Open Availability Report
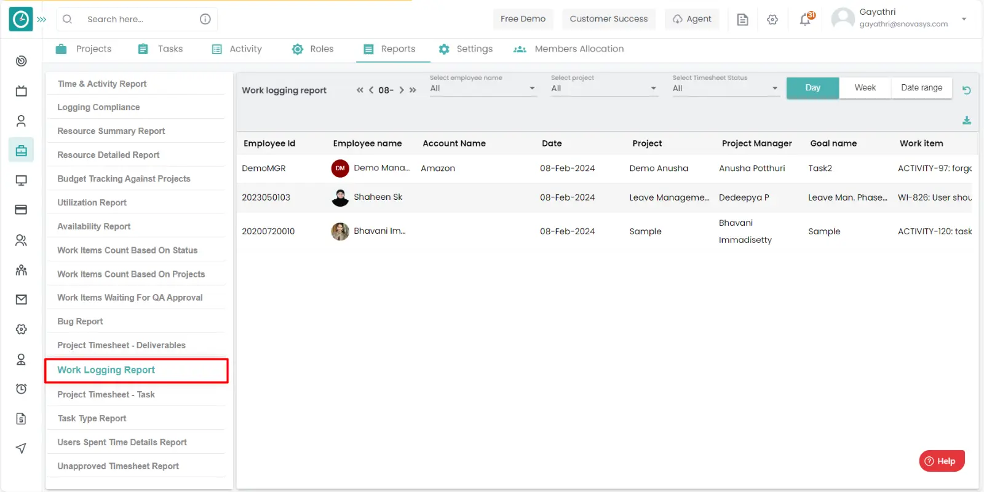The height and width of the screenshot is (492, 984). pyautogui.click(x=94, y=226)
